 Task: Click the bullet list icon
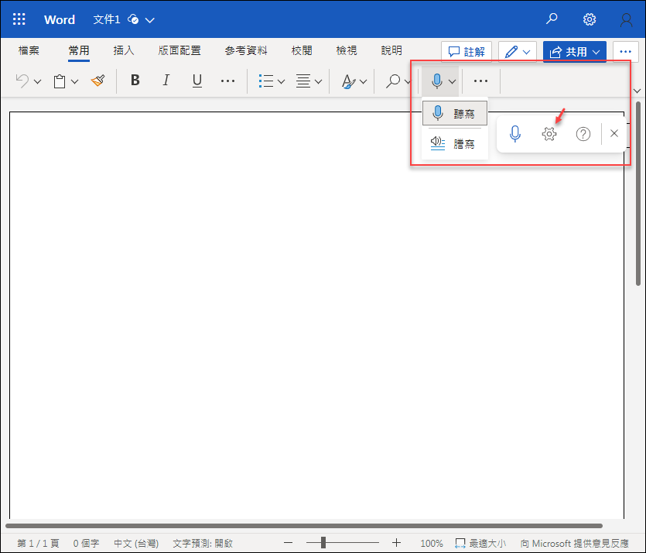[x=265, y=81]
